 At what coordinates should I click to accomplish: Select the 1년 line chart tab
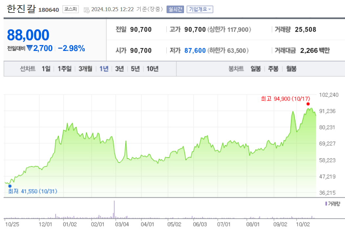[104, 69]
